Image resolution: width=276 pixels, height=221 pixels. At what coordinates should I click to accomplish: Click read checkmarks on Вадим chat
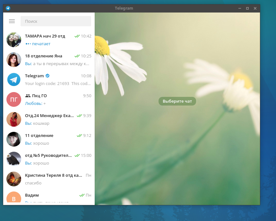(82, 195)
